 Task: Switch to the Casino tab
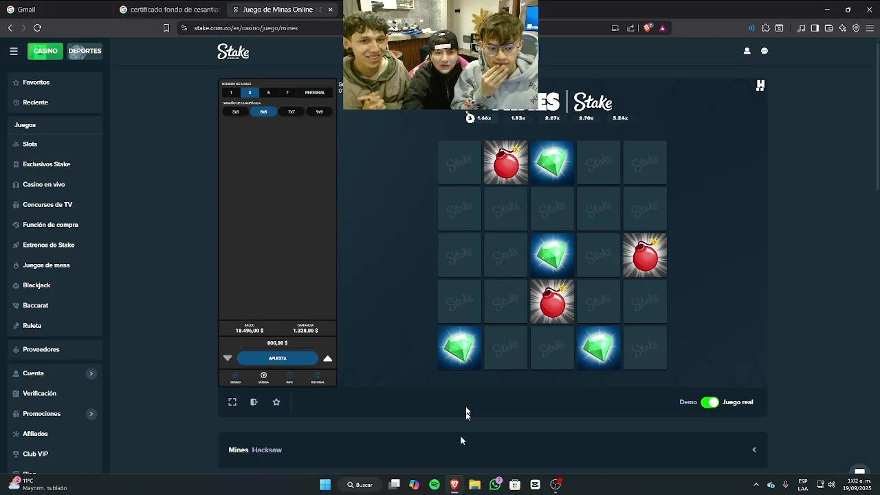tap(45, 51)
